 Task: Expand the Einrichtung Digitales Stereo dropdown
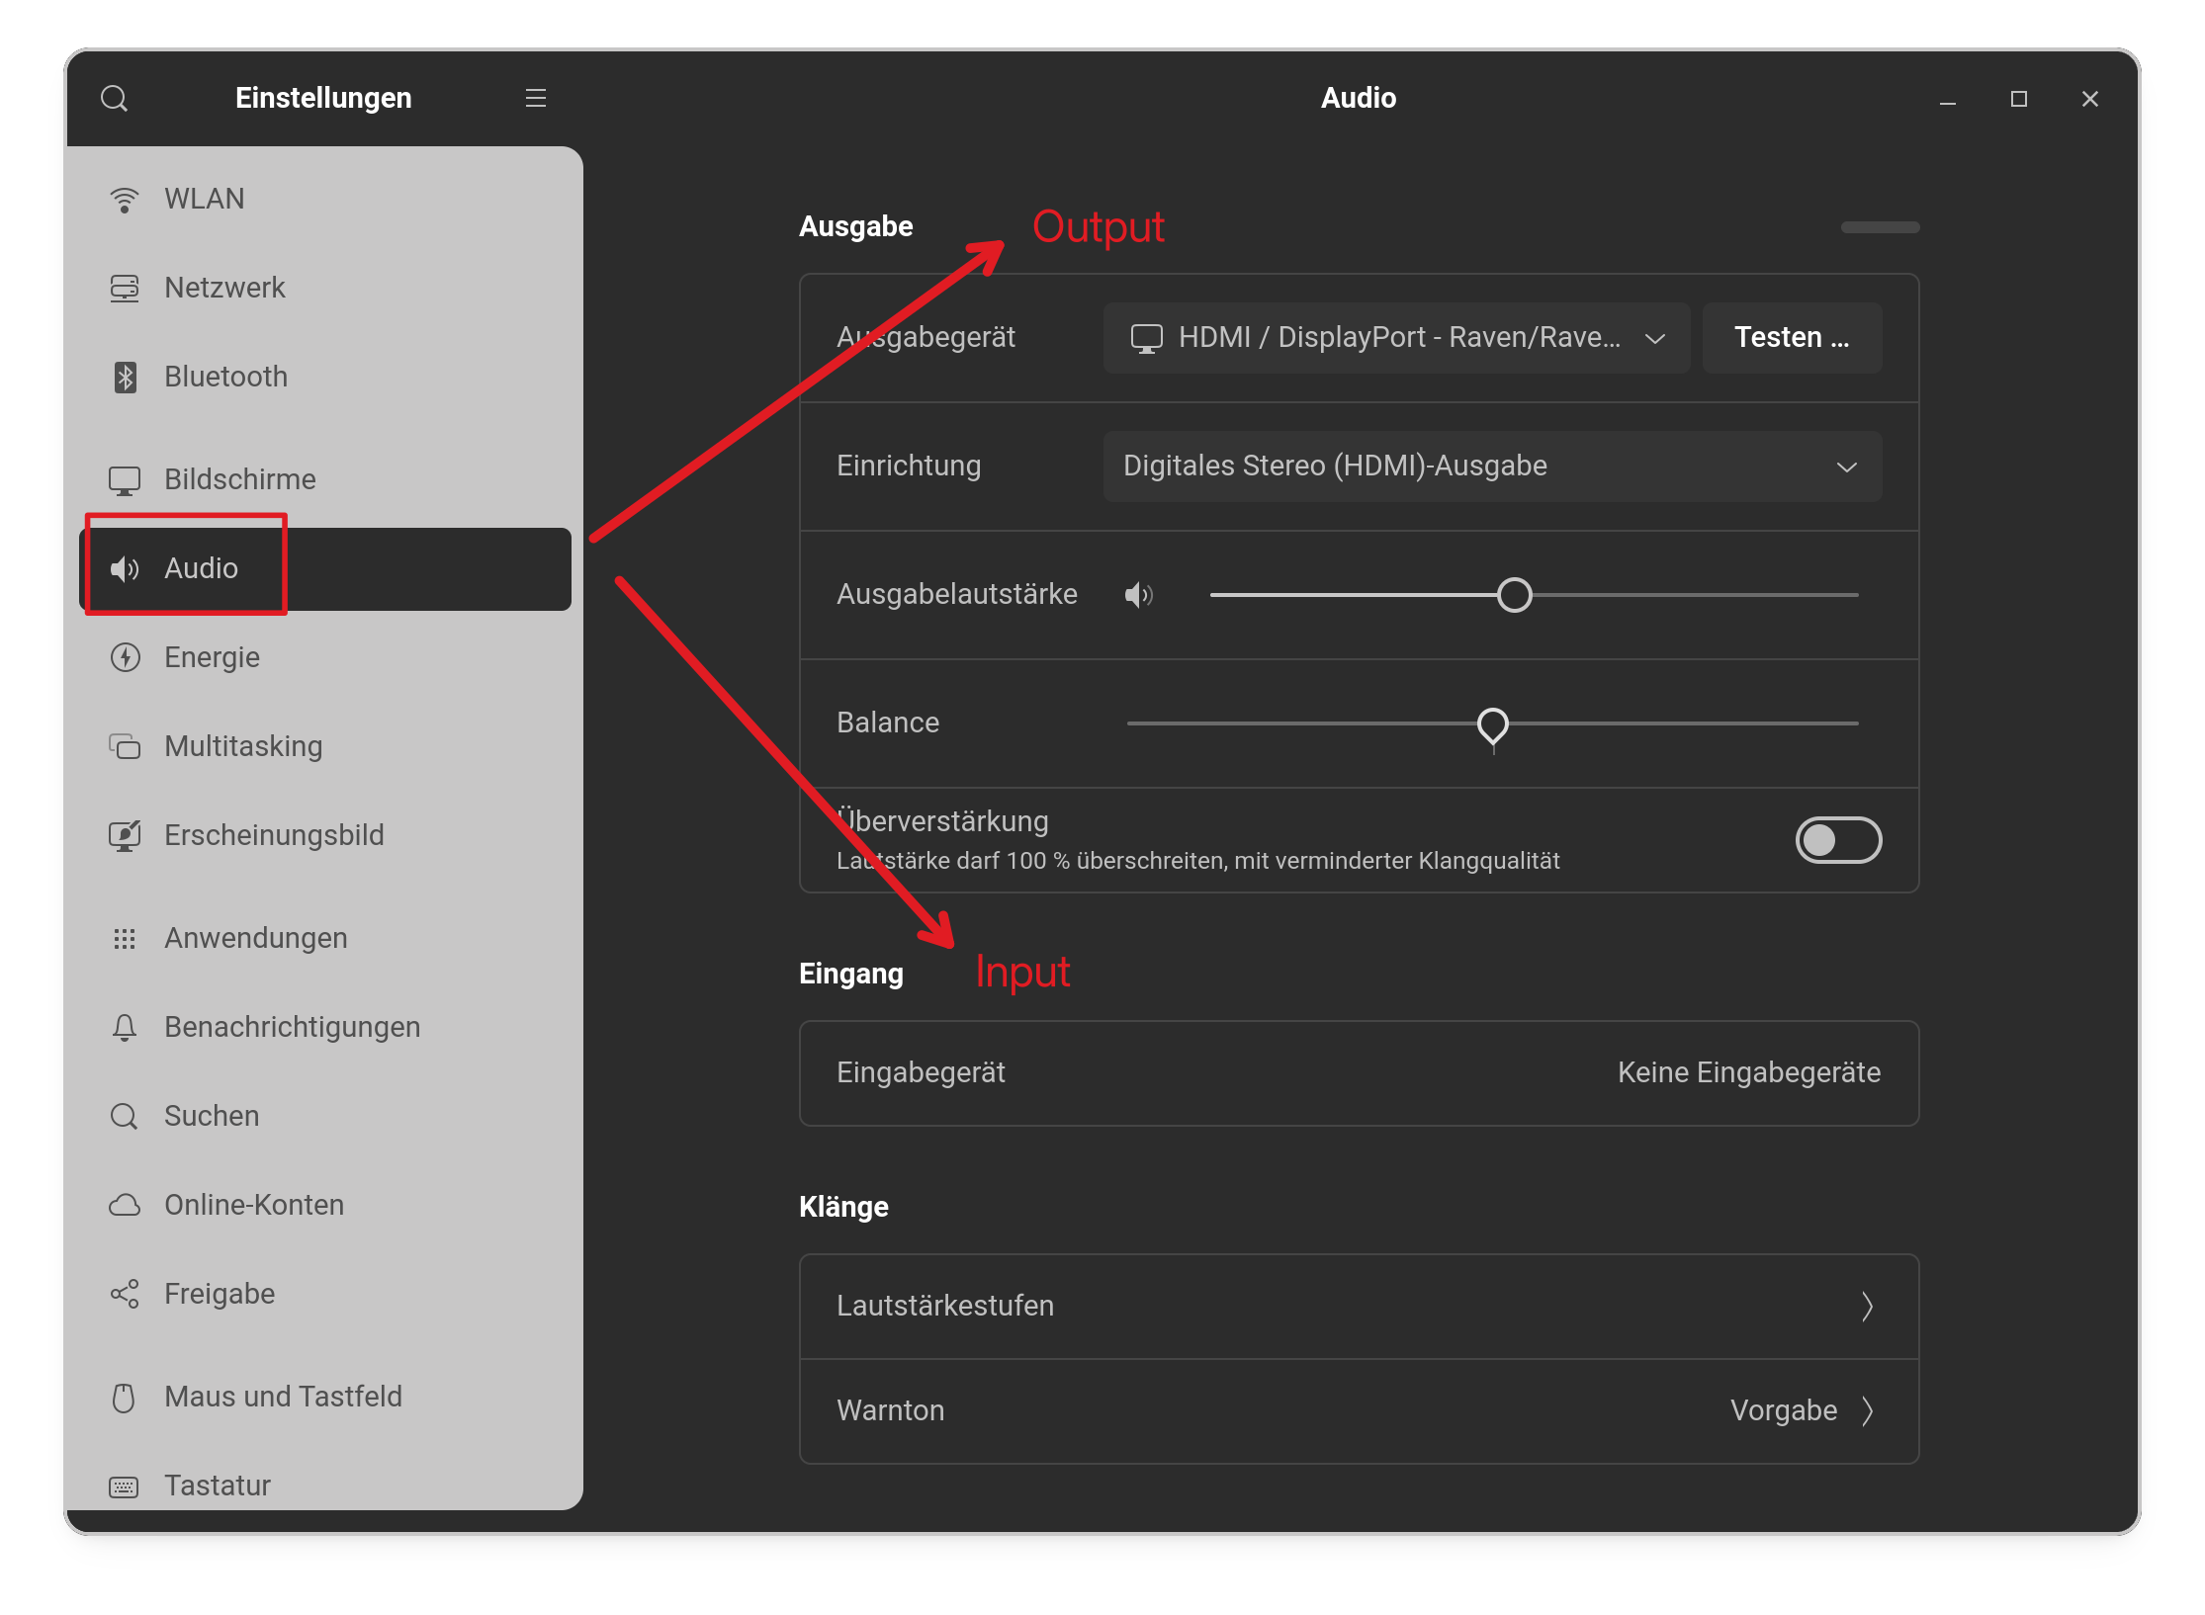[1491, 467]
